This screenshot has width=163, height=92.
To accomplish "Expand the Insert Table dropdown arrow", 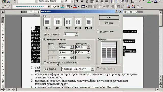I will [86, 7].
